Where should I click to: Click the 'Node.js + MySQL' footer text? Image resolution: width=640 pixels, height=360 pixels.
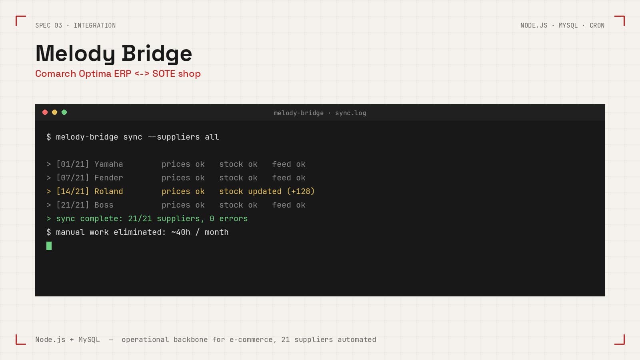(68, 340)
